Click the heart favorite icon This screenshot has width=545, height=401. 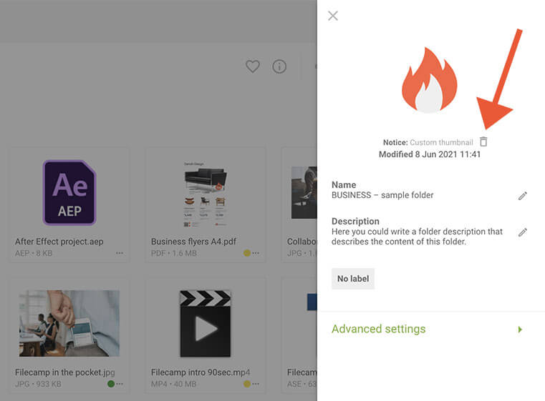[x=253, y=66]
